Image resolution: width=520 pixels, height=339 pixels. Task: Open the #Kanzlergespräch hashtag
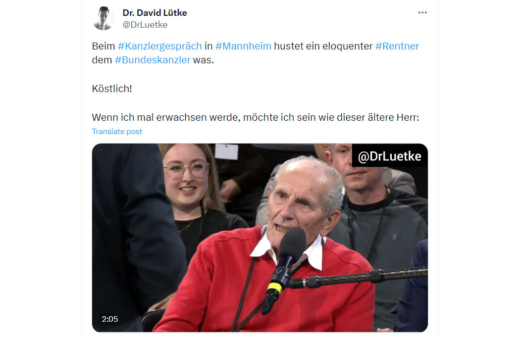coord(160,46)
